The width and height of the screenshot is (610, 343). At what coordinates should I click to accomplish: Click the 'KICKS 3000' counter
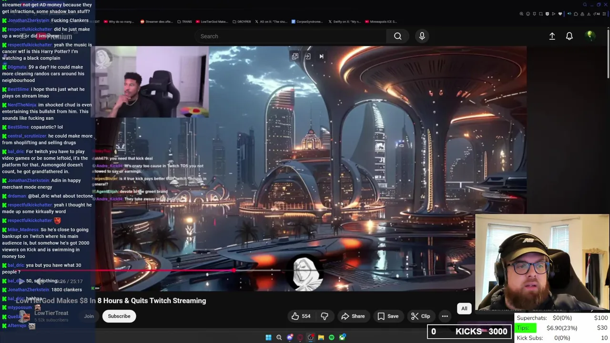tap(469, 332)
